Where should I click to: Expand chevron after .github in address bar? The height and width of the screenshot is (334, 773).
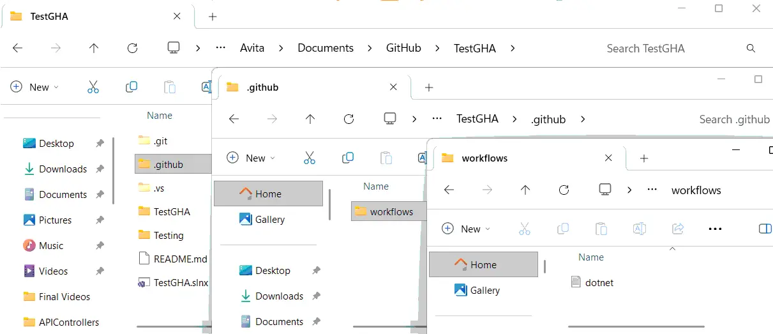(x=582, y=119)
